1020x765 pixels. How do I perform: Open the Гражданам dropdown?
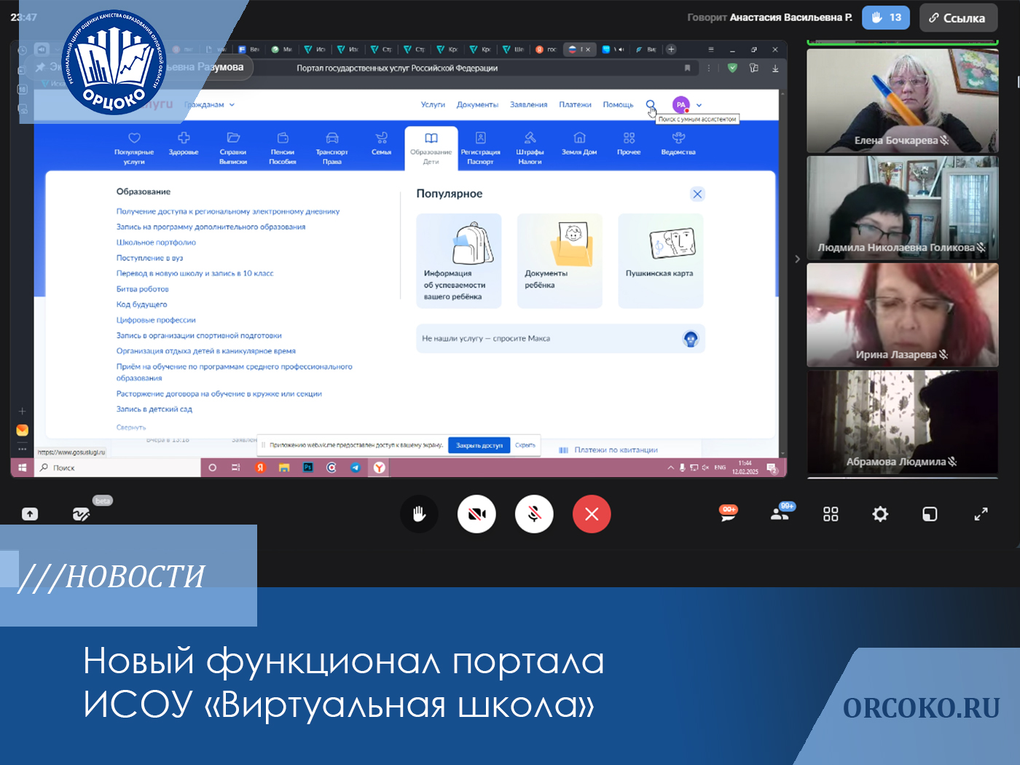coord(209,105)
